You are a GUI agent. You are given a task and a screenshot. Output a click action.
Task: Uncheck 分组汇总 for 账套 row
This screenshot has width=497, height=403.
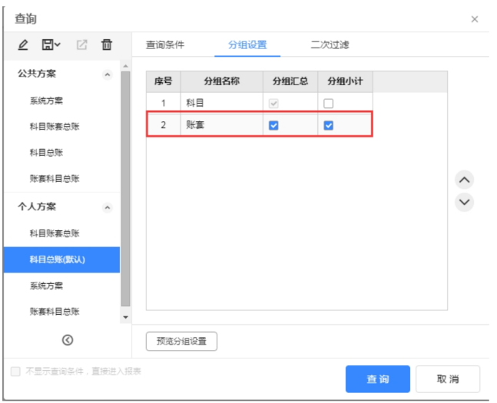point(273,125)
